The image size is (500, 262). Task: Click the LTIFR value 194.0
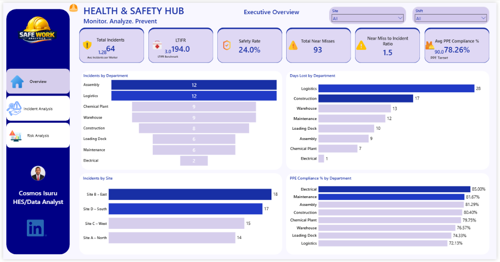click(x=181, y=49)
